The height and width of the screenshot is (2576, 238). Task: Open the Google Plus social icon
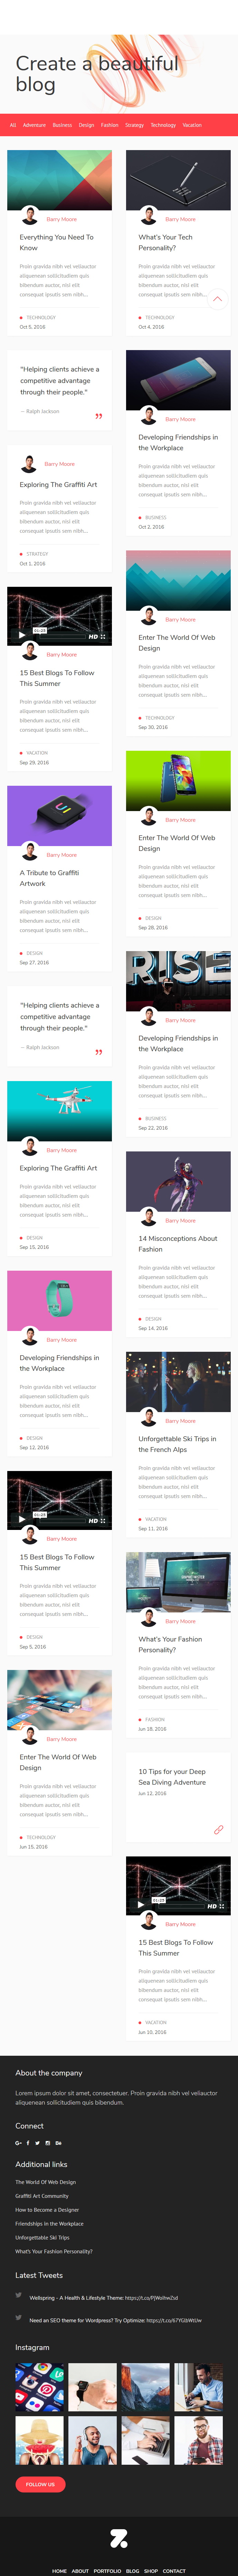coord(18,2143)
